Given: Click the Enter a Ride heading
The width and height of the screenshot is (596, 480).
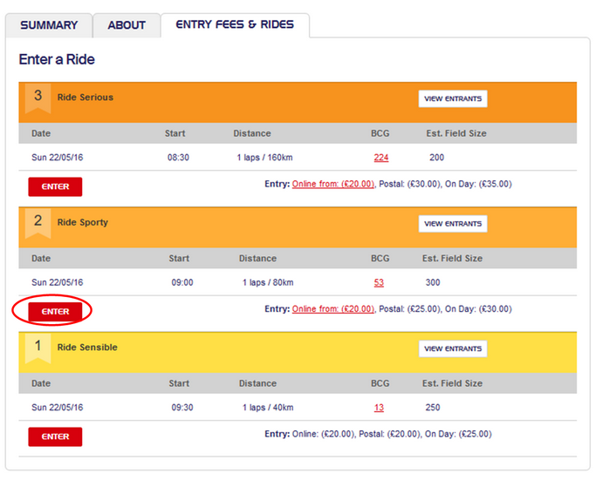Looking at the screenshot, I should (57, 59).
